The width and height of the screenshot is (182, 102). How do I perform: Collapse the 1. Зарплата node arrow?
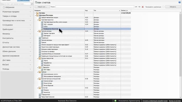pyautogui.click(x=38, y=67)
